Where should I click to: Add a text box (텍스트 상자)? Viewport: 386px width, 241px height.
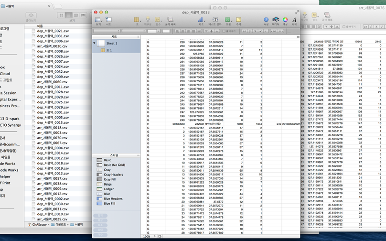(216, 20)
